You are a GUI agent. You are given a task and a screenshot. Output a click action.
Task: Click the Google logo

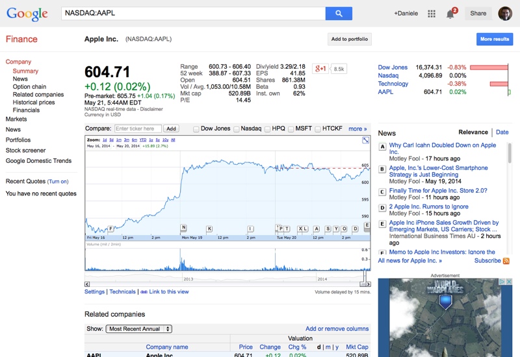(x=27, y=14)
